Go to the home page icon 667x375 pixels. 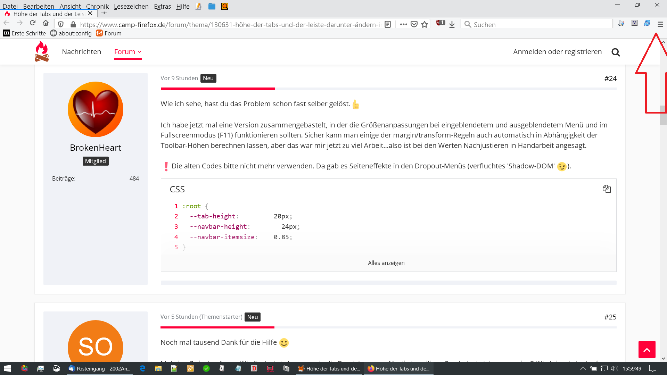46,23
